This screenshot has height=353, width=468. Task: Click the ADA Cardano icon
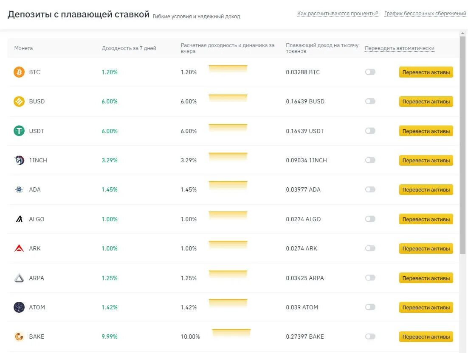tap(19, 189)
